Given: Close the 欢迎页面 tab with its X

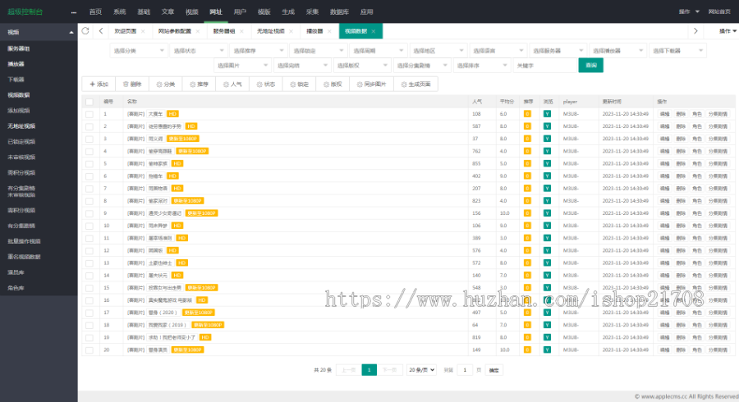Looking at the screenshot, I should [143, 31].
